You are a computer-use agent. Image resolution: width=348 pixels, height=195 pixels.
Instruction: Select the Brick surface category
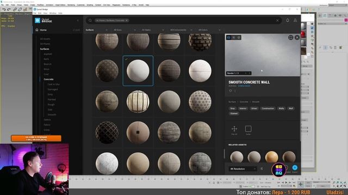[x=46, y=69]
